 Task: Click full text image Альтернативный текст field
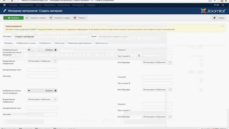click(x=42, y=108)
